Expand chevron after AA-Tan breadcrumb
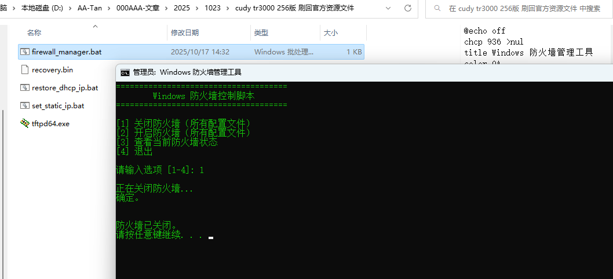Viewport: 613px width, 279px height. pos(107,9)
